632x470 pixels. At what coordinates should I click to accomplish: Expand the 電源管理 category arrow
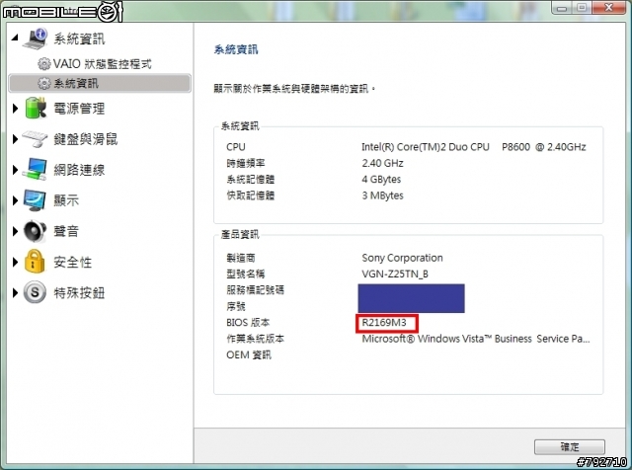[16, 108]
